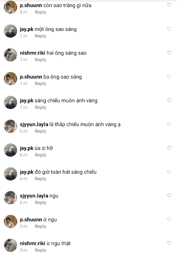Like jay.pk's "ủa zị hở" comment
Image resolution: width=177 pixels, height=256 pixels.
[x=169, y=148]
